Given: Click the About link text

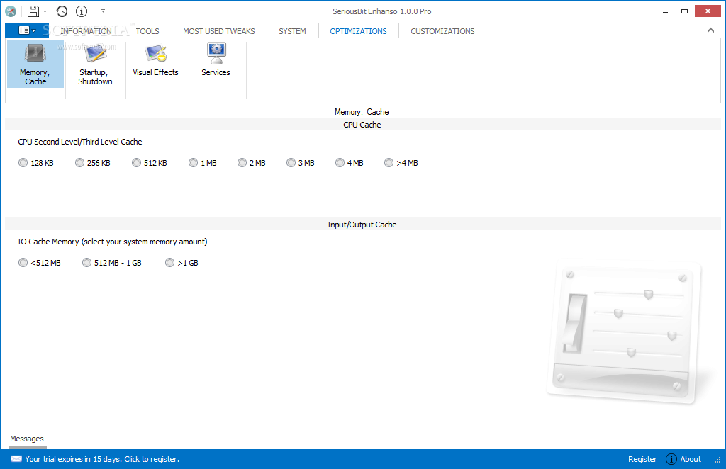Looking at the screenshot, I should pos(691,459).
